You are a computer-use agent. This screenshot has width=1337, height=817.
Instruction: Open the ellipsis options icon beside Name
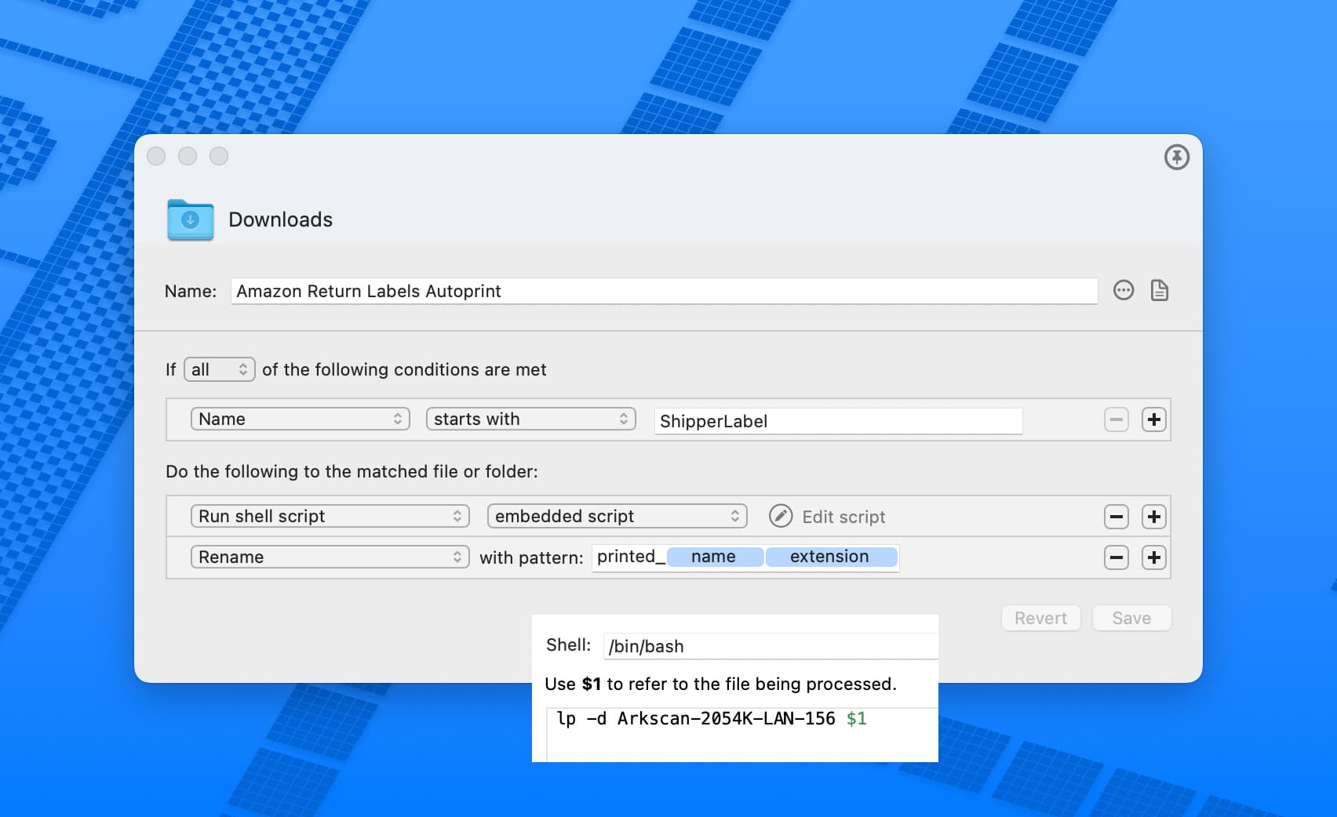(x=1124, y=291)
